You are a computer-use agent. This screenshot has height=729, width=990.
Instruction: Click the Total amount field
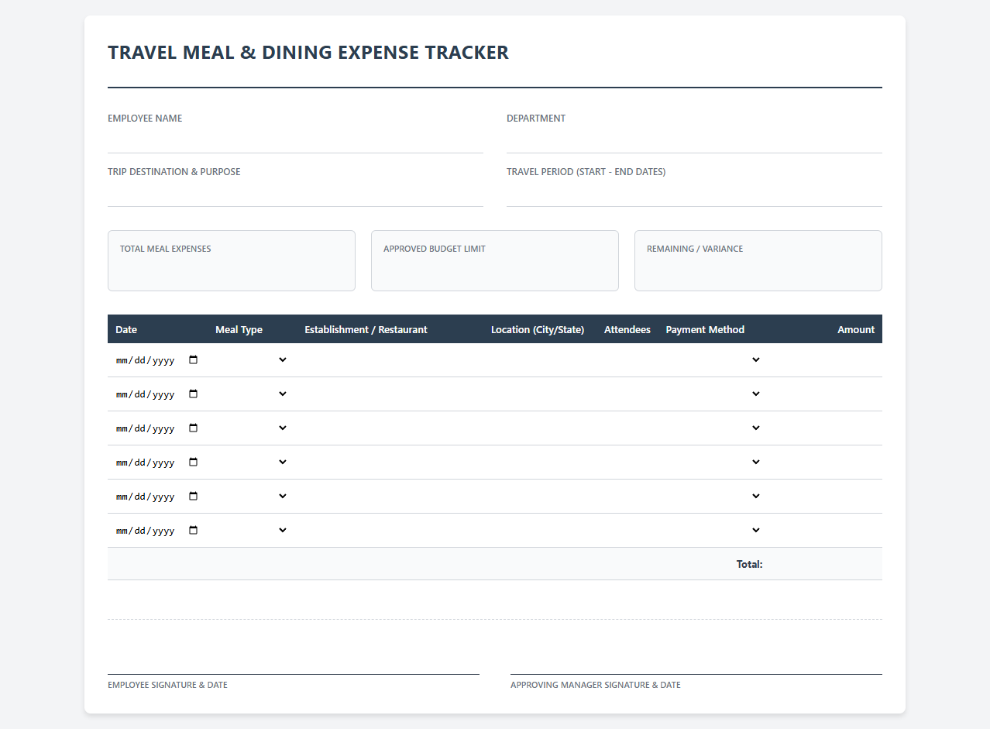pyautogui.click(x=826, y=564)
